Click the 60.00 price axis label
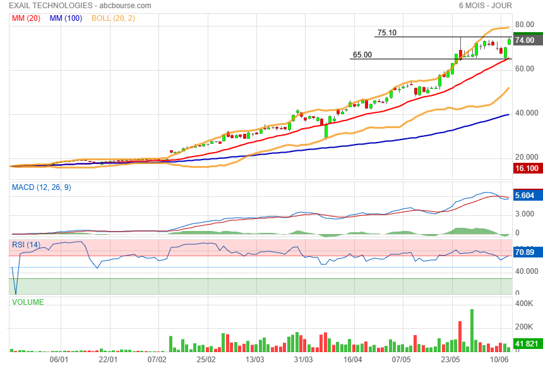543x366 pixels. [x=525, y=69]
